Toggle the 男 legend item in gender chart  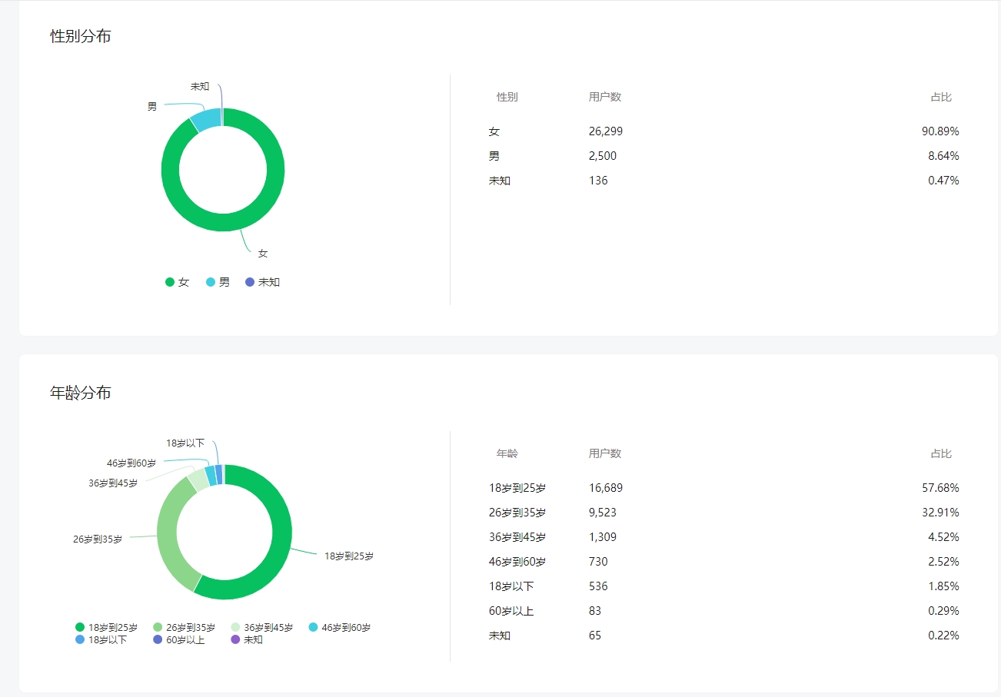218,282
